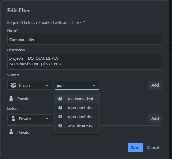The image size is (172, 159).
Task: Click the bottom Private entry under Editors
Action: click(23, 132)
